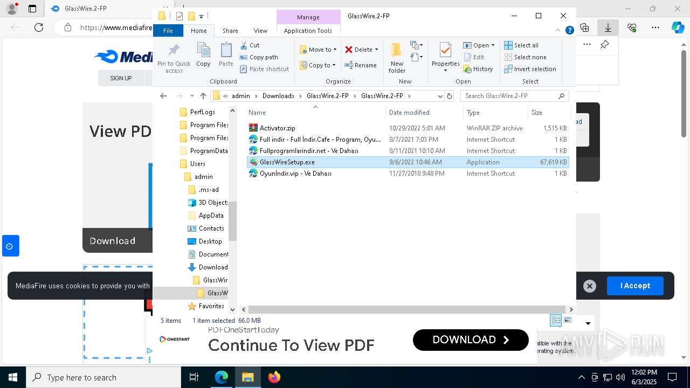The width and height of the screenshot is (690, 388).
Task: Click Pin to Quick access icon
Action: tap(174, 58)
